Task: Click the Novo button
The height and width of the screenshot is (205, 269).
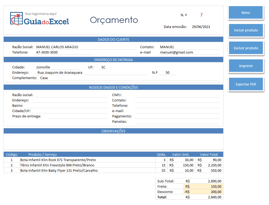Action: click(x=246, y=13)
